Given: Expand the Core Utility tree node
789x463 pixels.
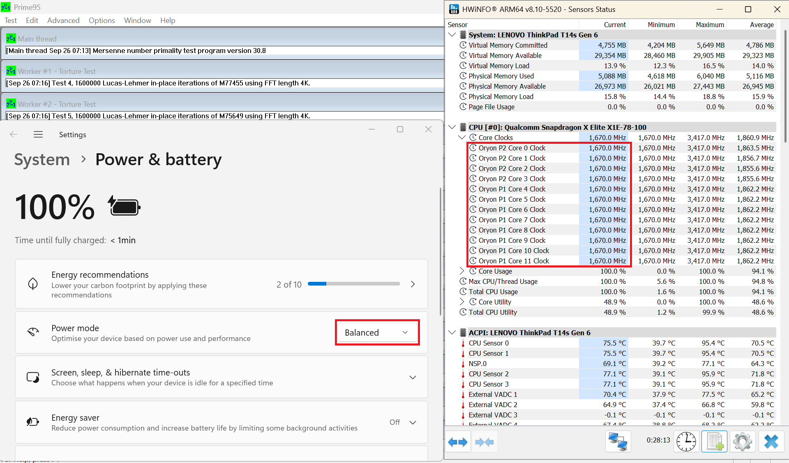Looking at the screenshot, I should (462, 302).
